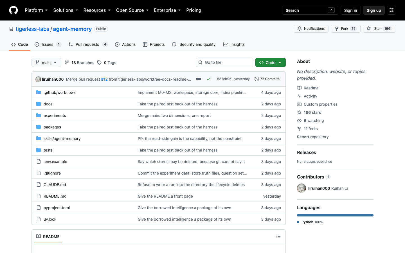
Task: Expand the Open Source menu
Action: point(132,10)
